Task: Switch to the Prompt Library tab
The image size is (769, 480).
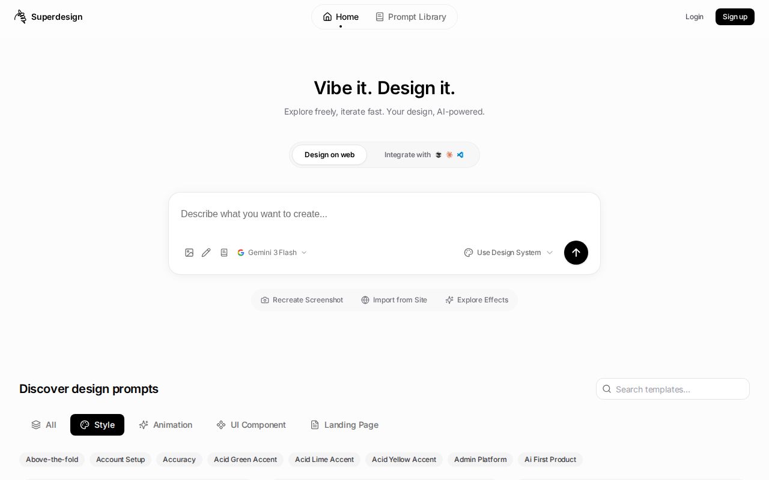Action: pos(411,17)
